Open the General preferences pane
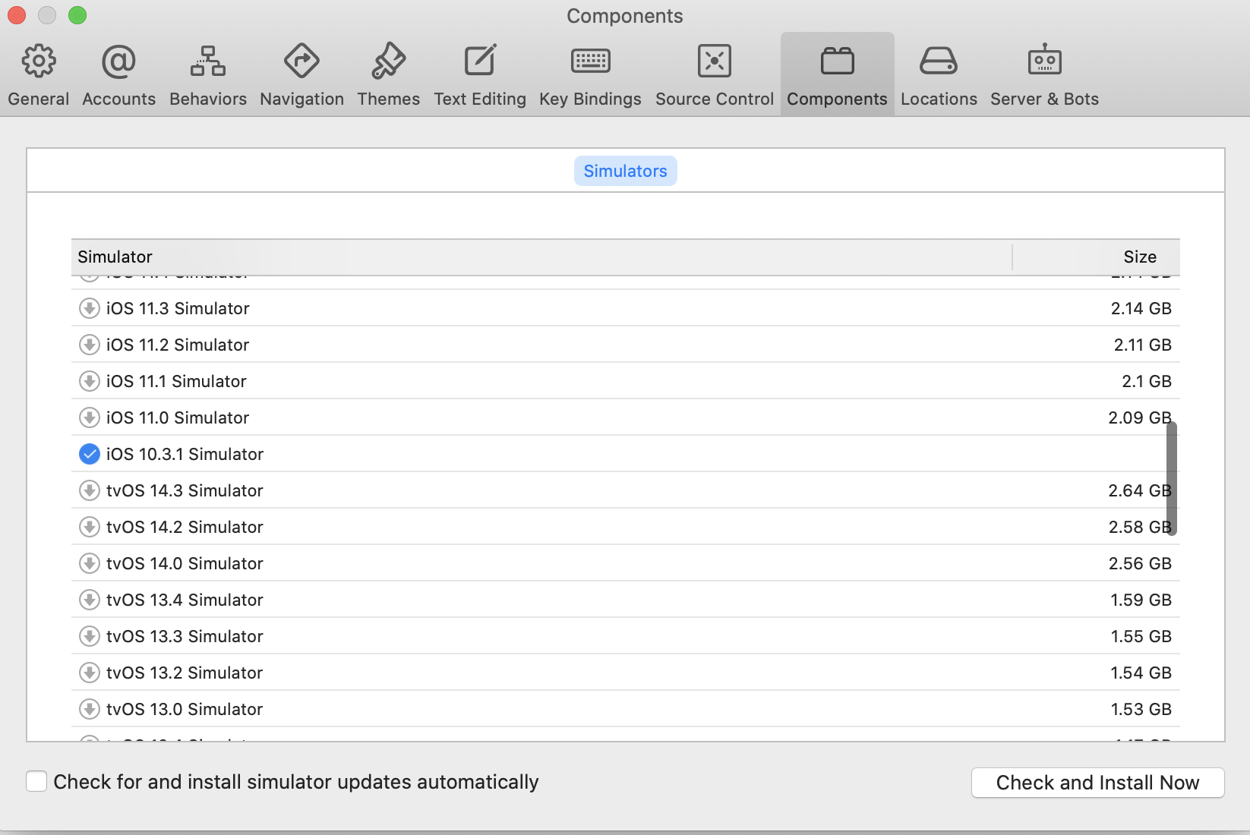The width and height of the screenshot is (1250, 835). pyautogui.click(x=39, y=75)
